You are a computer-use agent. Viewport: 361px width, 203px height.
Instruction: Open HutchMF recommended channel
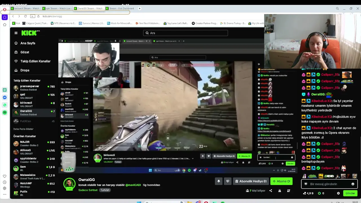(34, 185)
